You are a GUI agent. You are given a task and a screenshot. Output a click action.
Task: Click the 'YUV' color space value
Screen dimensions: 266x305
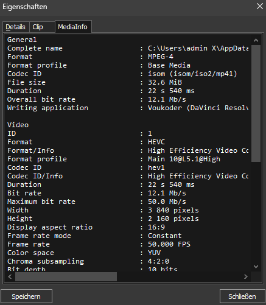[154, 253]
